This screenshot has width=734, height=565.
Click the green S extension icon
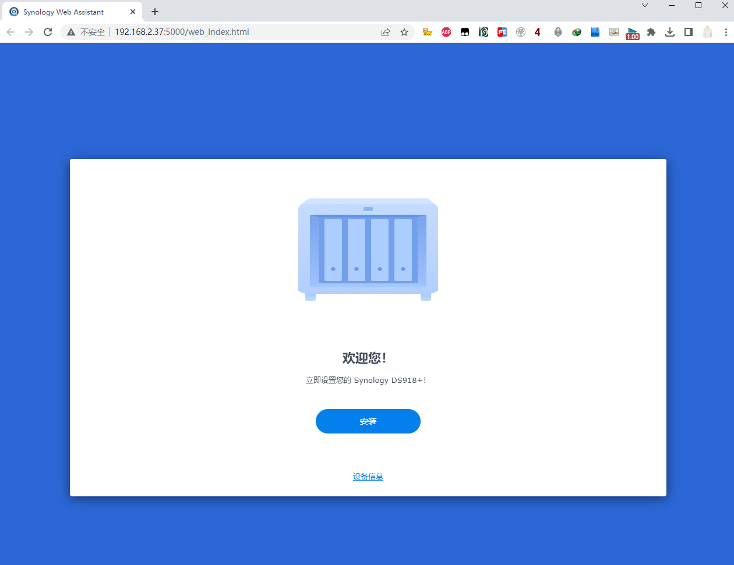click(484, 32)
